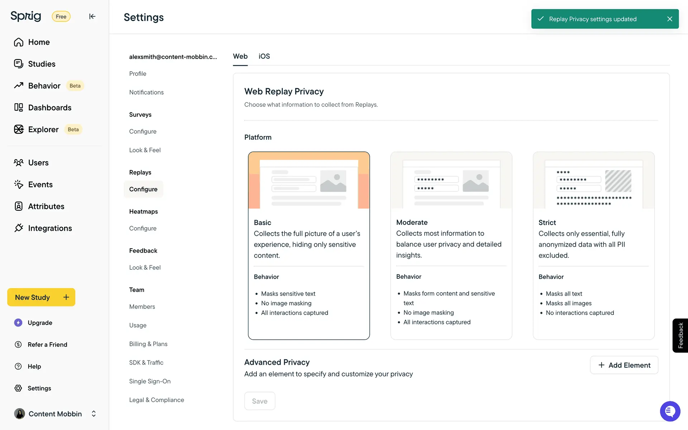Open the chat support bubble
688x430 pixels.
point(670,411)
